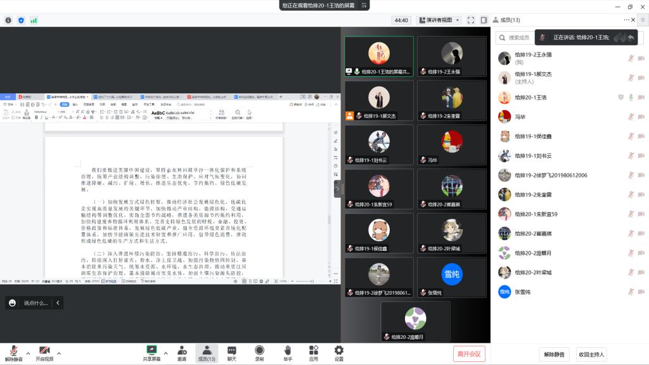This screenshot has height=365, width=649.
Task: Open the 演讲者视图 view dropdown
Action: click(x=441, y=20)
